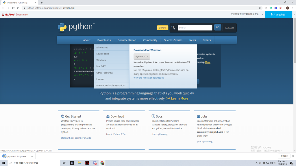Click the site padlock security icon
Viewport: 296px width, 166px height.
coord(24,8)
